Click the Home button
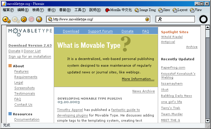This screenshot has height=129, width=211. point(39,19)
